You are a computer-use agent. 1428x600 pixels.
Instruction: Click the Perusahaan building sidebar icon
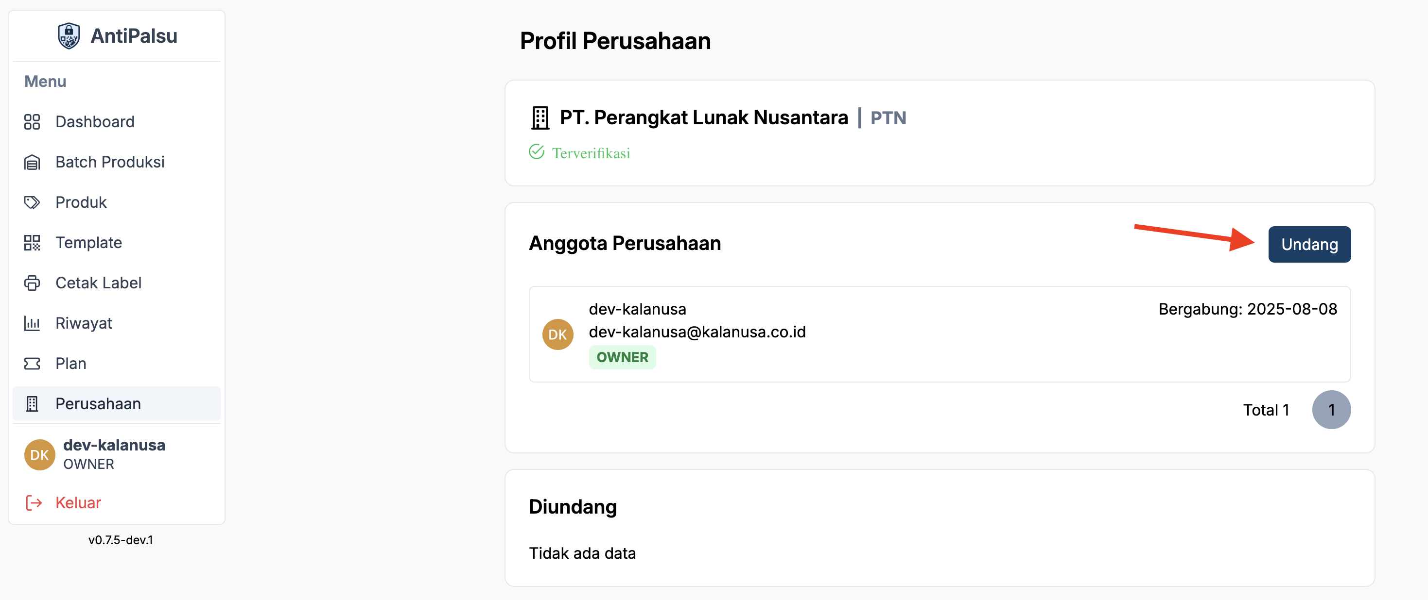32,404
